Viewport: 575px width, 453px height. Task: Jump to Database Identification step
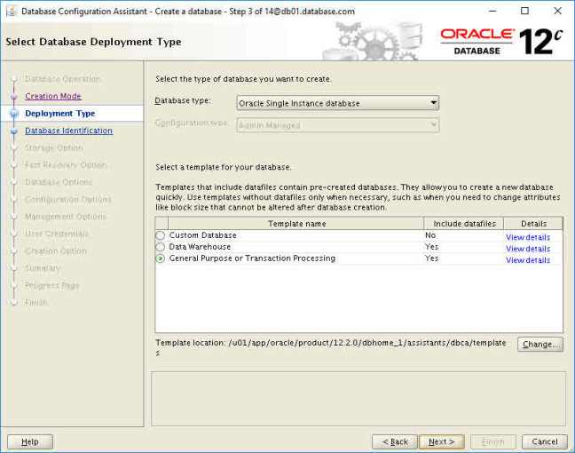68,131
